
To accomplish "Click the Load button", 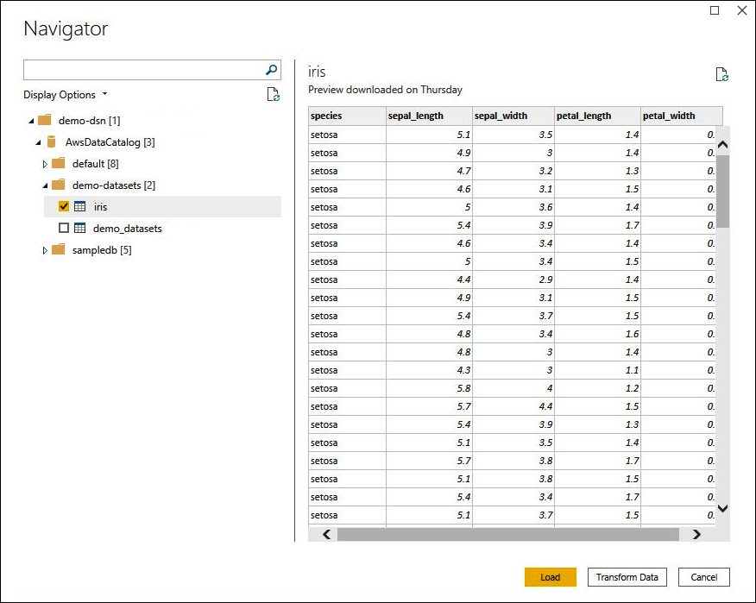I will tap(550, 576).
